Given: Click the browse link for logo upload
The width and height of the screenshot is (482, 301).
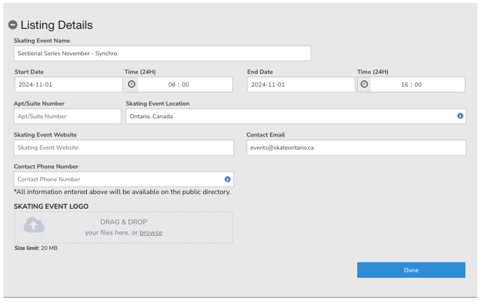Looking at the screenshot, I should (x=151, y=233).
